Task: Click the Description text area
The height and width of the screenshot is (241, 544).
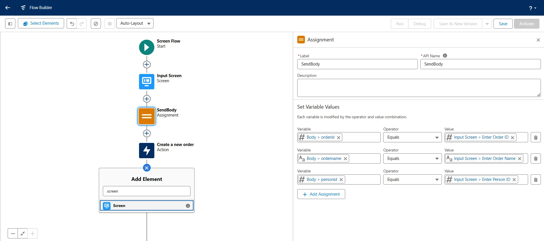Action: (419, 88)
